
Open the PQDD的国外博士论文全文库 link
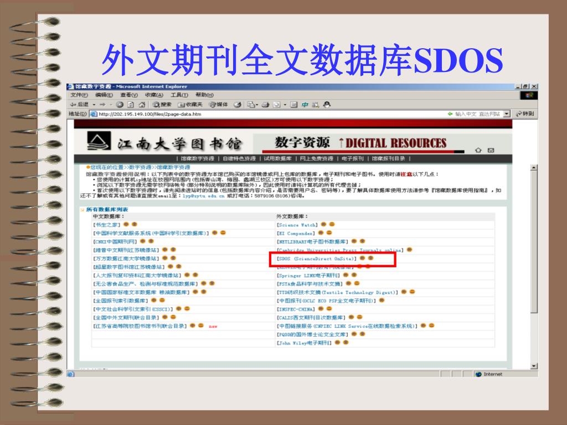pyautogui.click(x=312, y=334)
